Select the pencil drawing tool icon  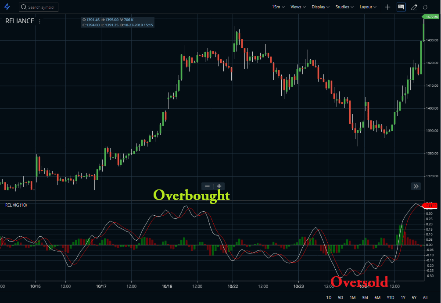(414, 7)
